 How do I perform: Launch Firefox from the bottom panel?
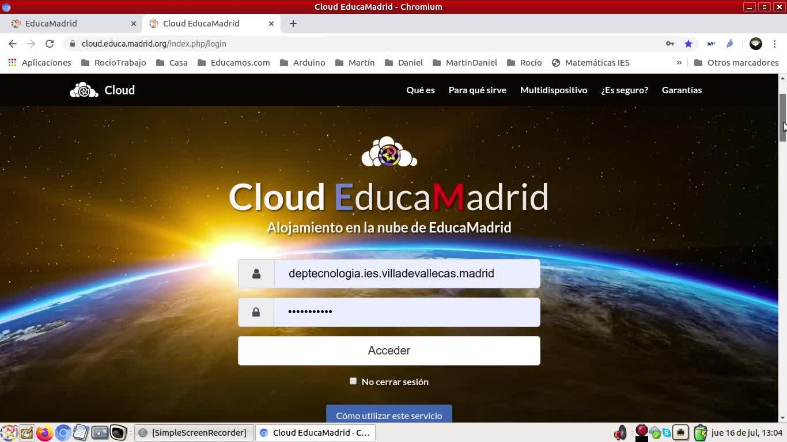coord(44,433)
